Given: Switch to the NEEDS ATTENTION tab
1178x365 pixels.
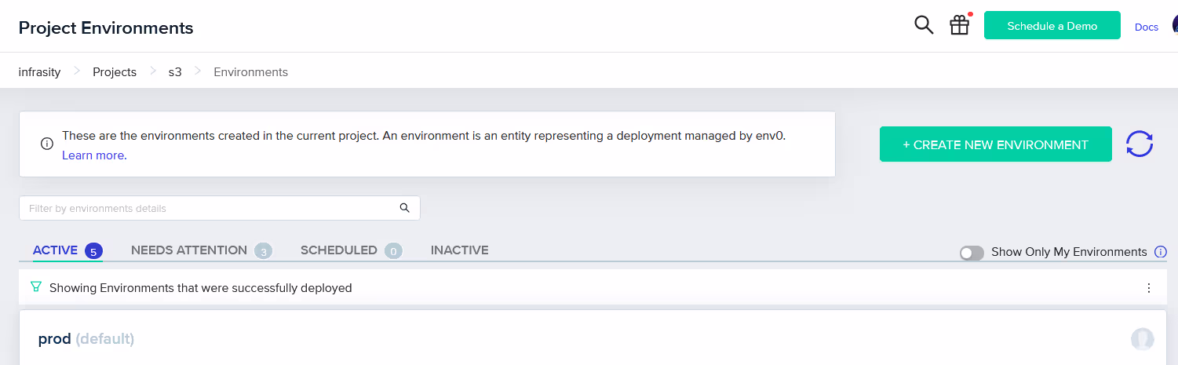Looking at the screenshot, I should coord(202,250).
